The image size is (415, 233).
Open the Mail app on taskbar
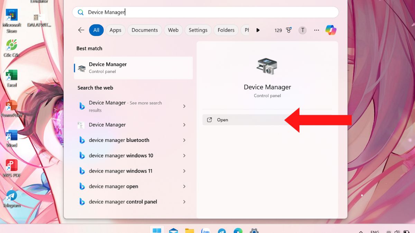[x=173, y=230]
